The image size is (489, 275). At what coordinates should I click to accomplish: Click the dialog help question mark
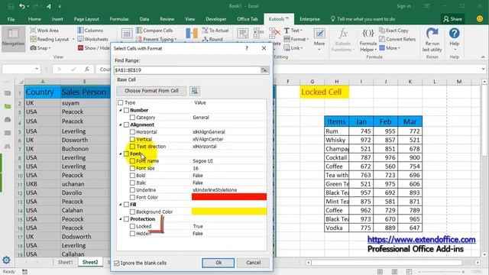pyautogui.click(x=247, y=48)
